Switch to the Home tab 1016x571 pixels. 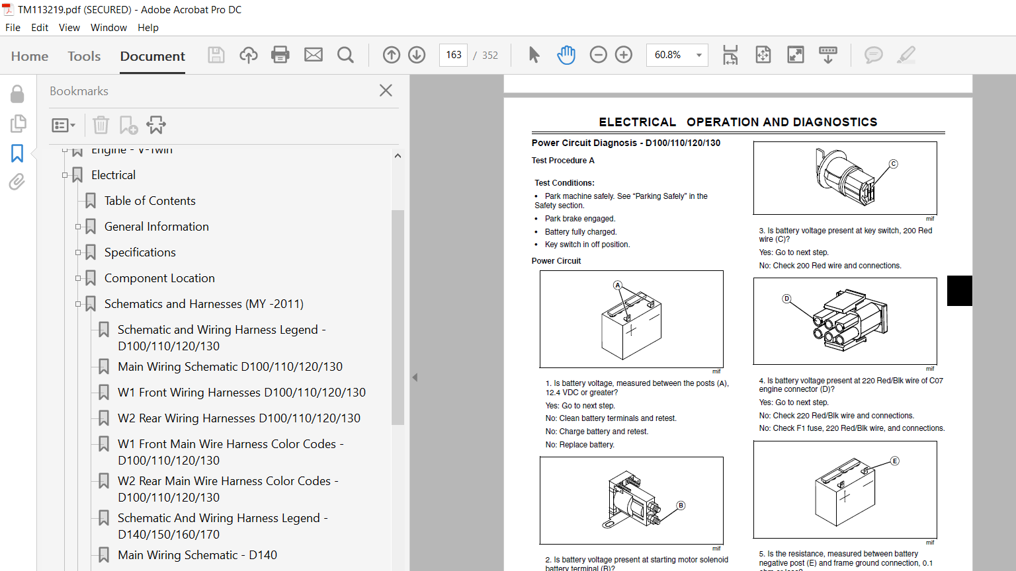(30, 56)
